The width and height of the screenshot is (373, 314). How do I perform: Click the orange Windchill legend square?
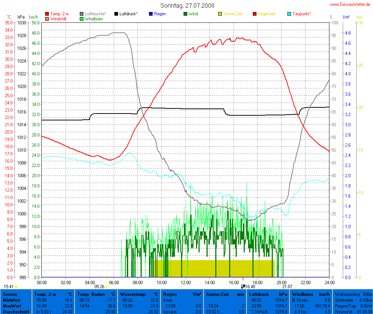pyautogui.click(x=47, y=19)
